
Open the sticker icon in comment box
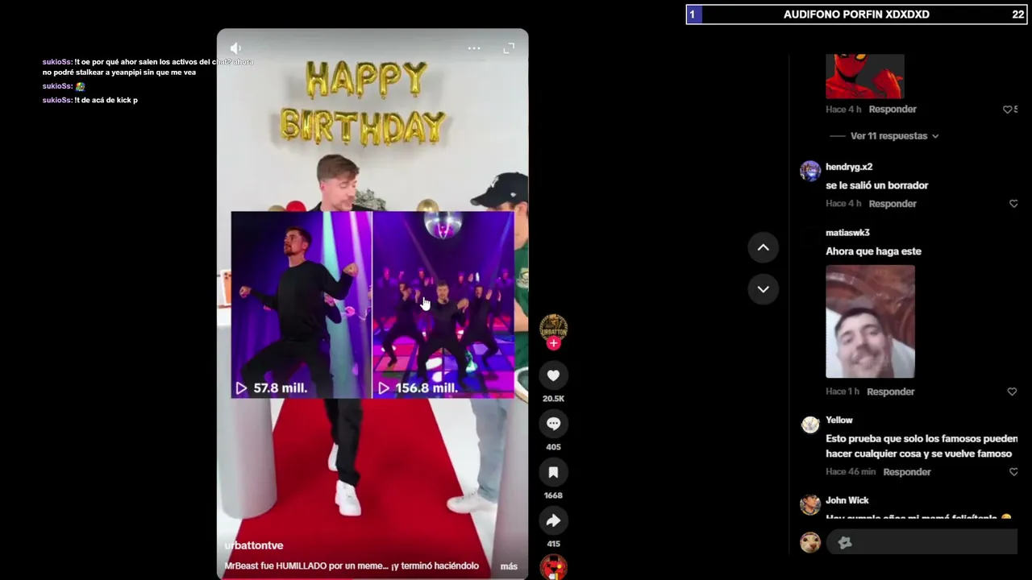tap(845, 543)
